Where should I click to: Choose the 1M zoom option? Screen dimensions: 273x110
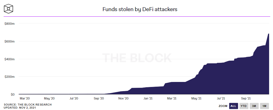click(264, 106)
